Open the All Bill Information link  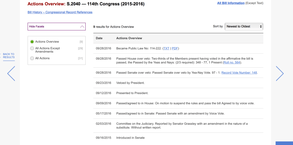point(231,3)
